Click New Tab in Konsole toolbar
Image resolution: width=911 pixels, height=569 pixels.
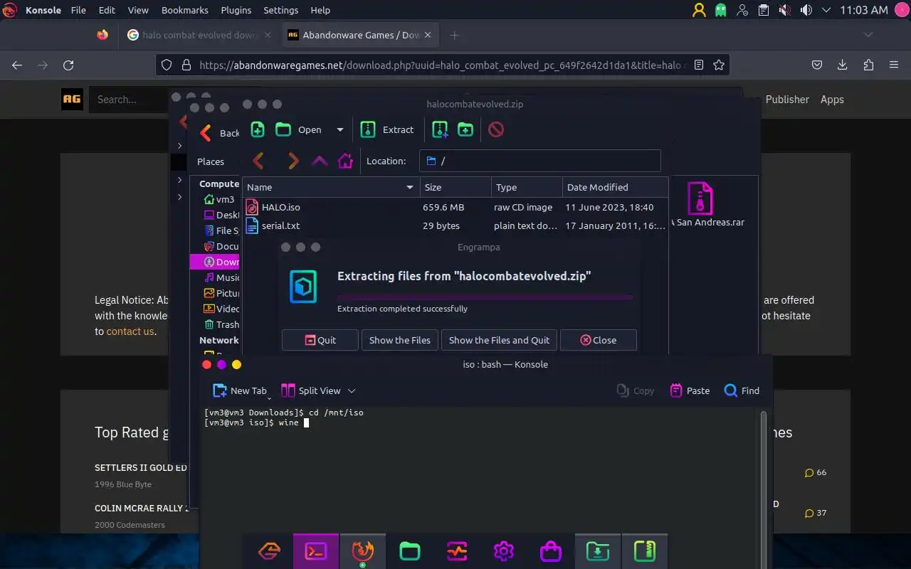tap(240, 390)
